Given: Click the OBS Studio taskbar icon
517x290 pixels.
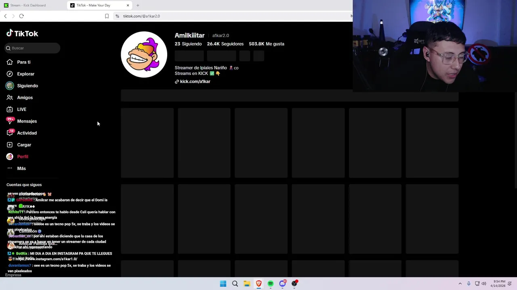Looking at the screenshot, I should [x=294, y=284].
